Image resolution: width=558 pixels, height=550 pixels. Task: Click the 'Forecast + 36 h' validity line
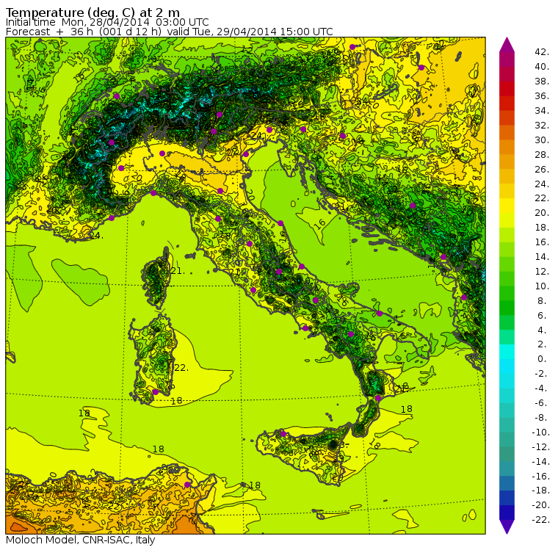coord(169,32)
